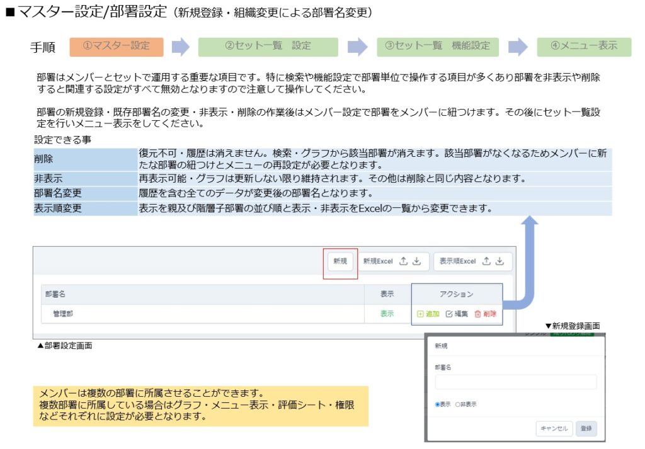The width and height of the screenshot is (645, 449).
Task: Click upload icon next to 新規Excel
Action: pos(404,262)
